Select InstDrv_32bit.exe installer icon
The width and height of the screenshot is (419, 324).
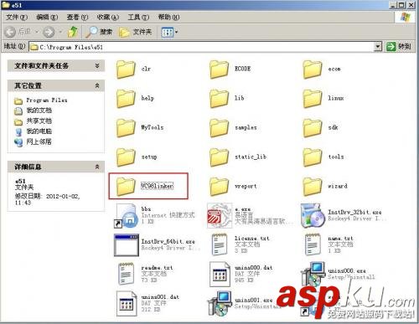point(313,216)
